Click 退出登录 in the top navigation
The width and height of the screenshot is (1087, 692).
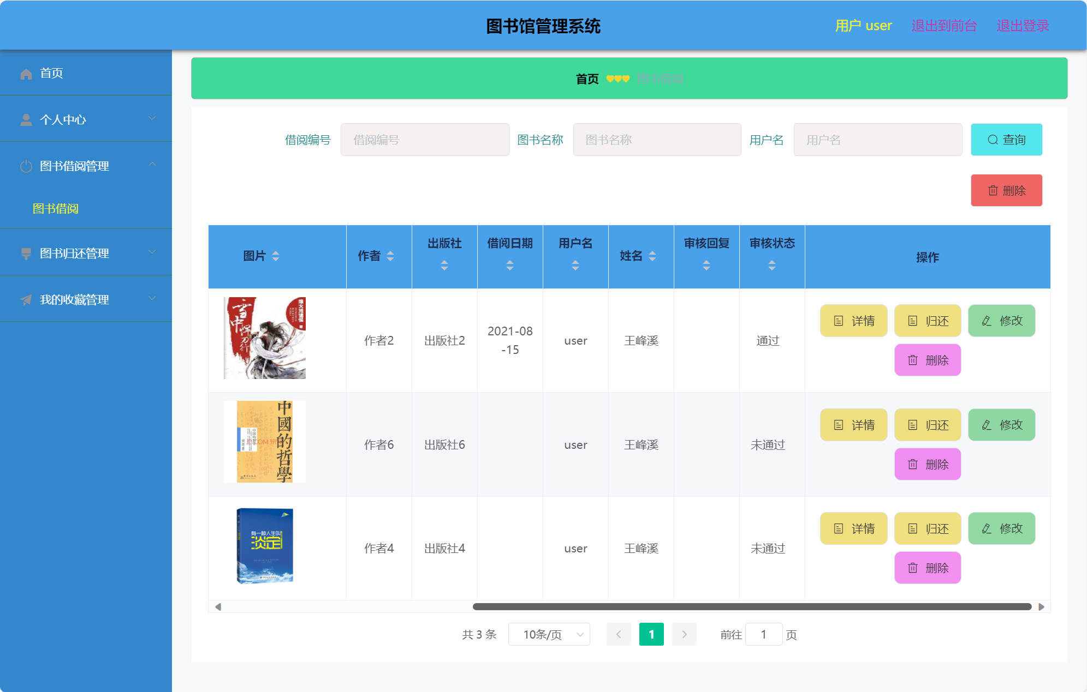point(1023,25)
